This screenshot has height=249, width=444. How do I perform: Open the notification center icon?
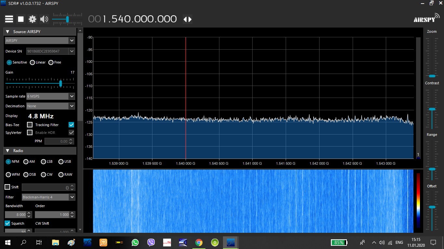pos(433,243)
